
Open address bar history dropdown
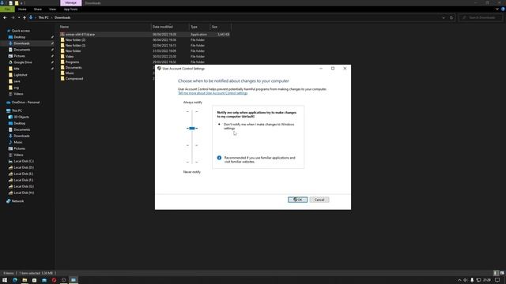[444, 17]
